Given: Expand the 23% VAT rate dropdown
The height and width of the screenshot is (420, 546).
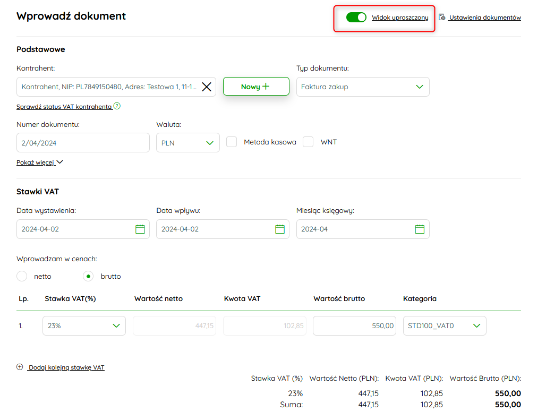Looking at the screenshot, I should (84, 325).
